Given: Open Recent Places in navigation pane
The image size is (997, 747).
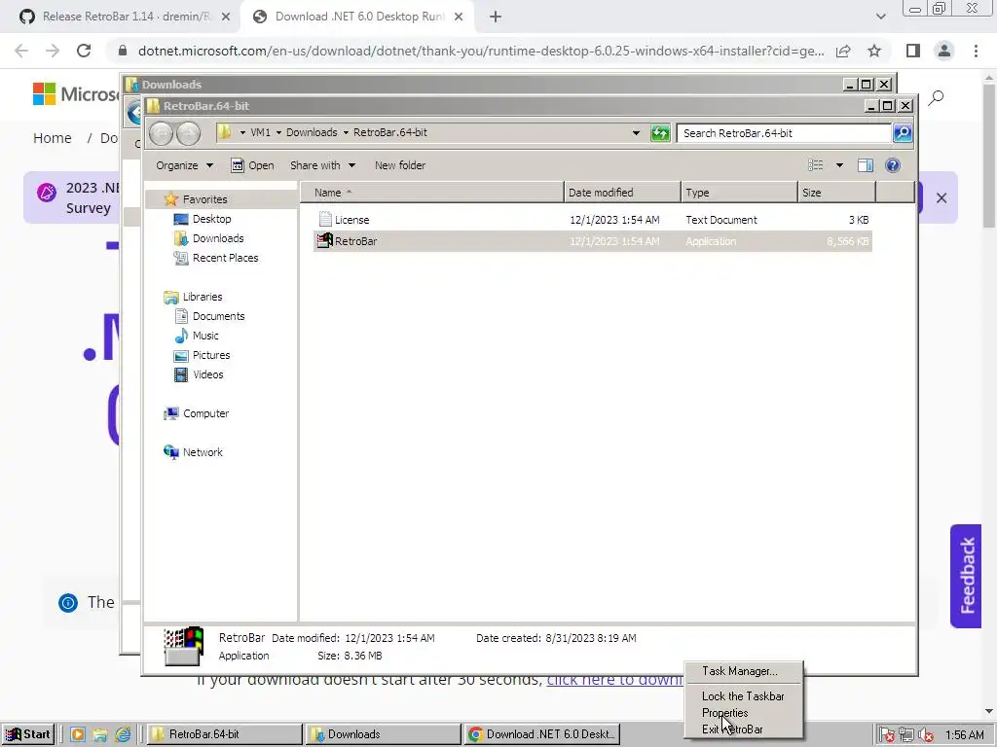Looking at the screenshot, I should (x=225, y=258).
